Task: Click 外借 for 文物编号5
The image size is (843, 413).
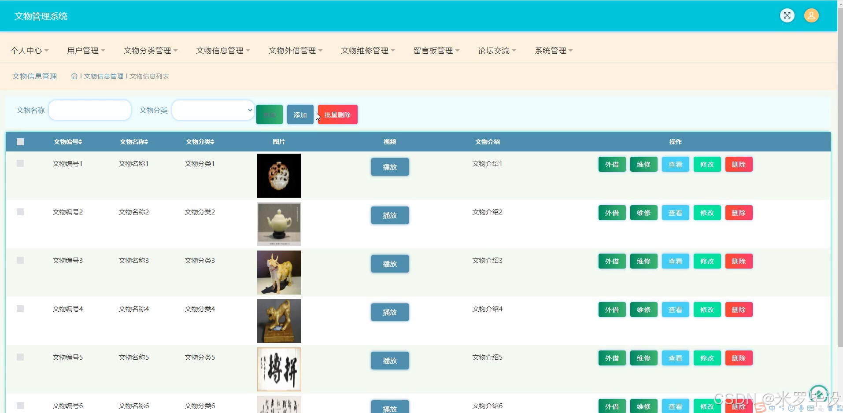Action: (x=612, y=358)
